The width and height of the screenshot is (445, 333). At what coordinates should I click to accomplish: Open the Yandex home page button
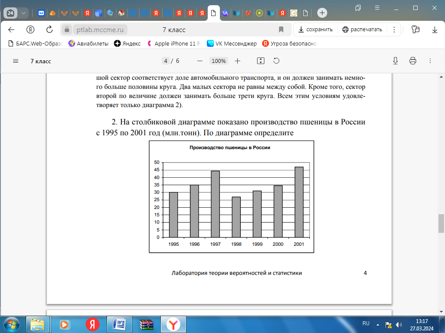pos(30,29)
